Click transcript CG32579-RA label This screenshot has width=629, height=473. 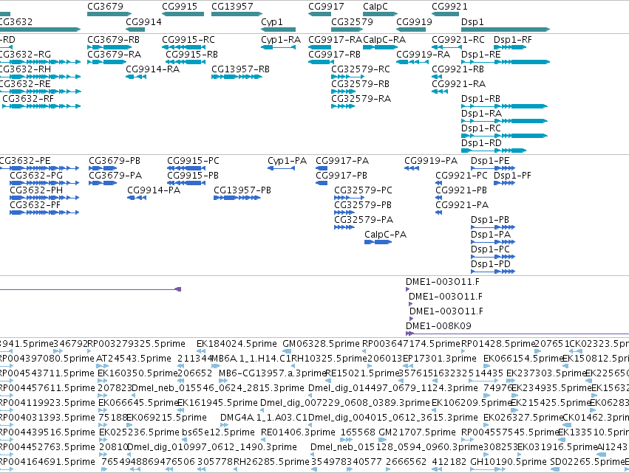pos(361,99)
